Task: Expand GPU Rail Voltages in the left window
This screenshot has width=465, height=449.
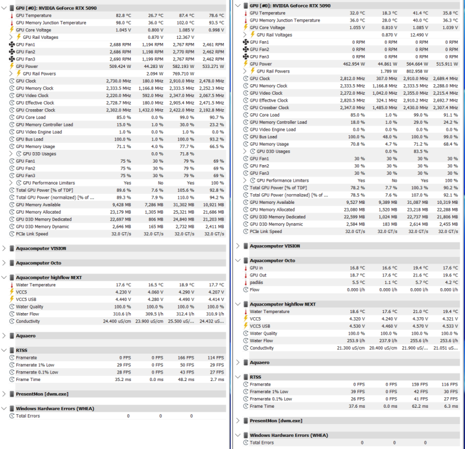Action: tap(10, 37)
